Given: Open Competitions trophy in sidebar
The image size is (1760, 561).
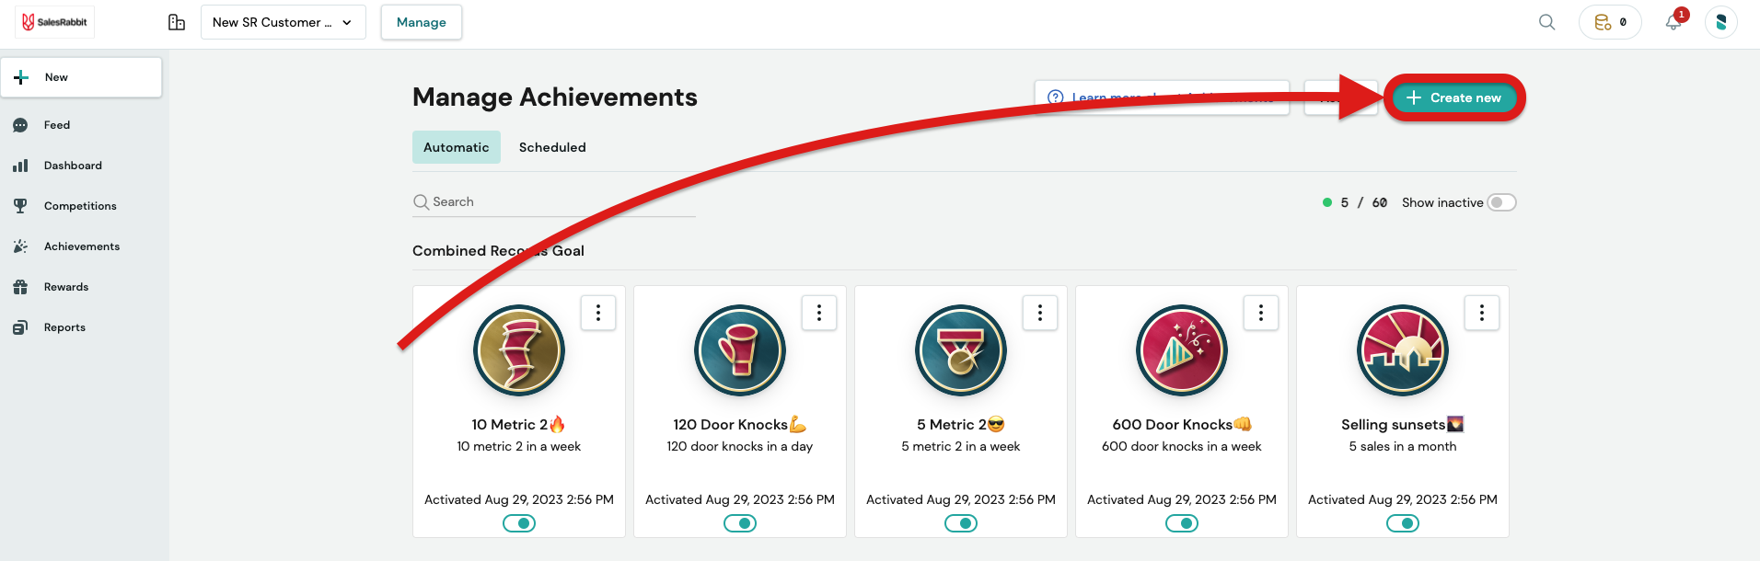Looking at the screenshot, I should tap(20, 206).
